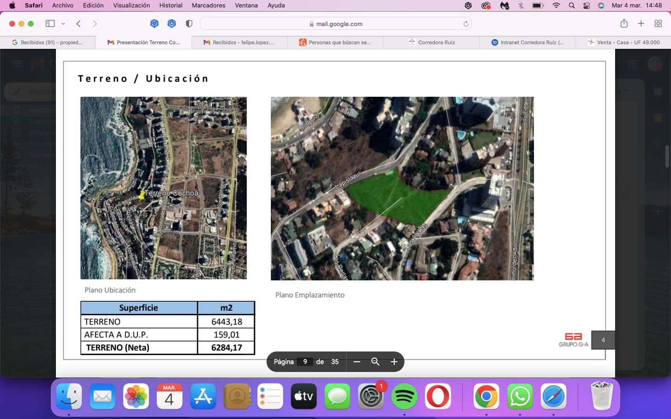Open Photos from the Dock
Viewport: 671px width, 419px height.
(136, 397)
